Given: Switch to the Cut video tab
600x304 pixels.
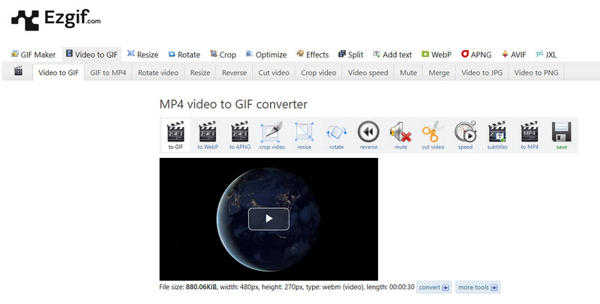Looking at the screenshot, I should pyautogui.click(x=274, y=73).
